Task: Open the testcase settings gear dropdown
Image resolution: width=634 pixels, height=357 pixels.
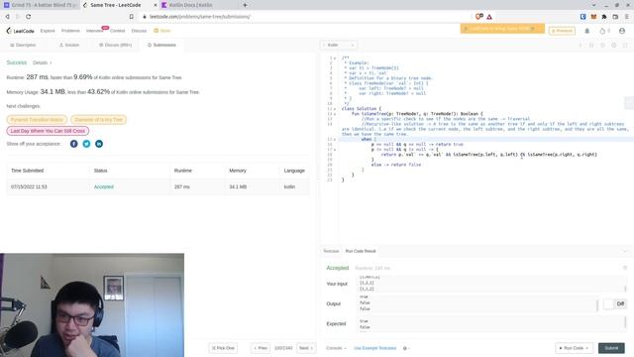Action: point(406,348)
